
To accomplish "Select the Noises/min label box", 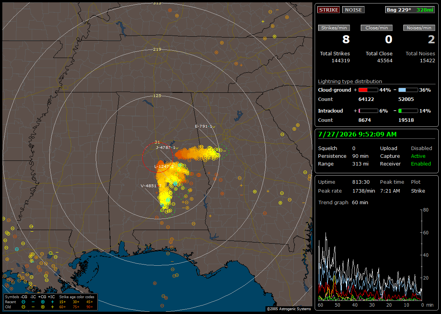I will 419,28.
